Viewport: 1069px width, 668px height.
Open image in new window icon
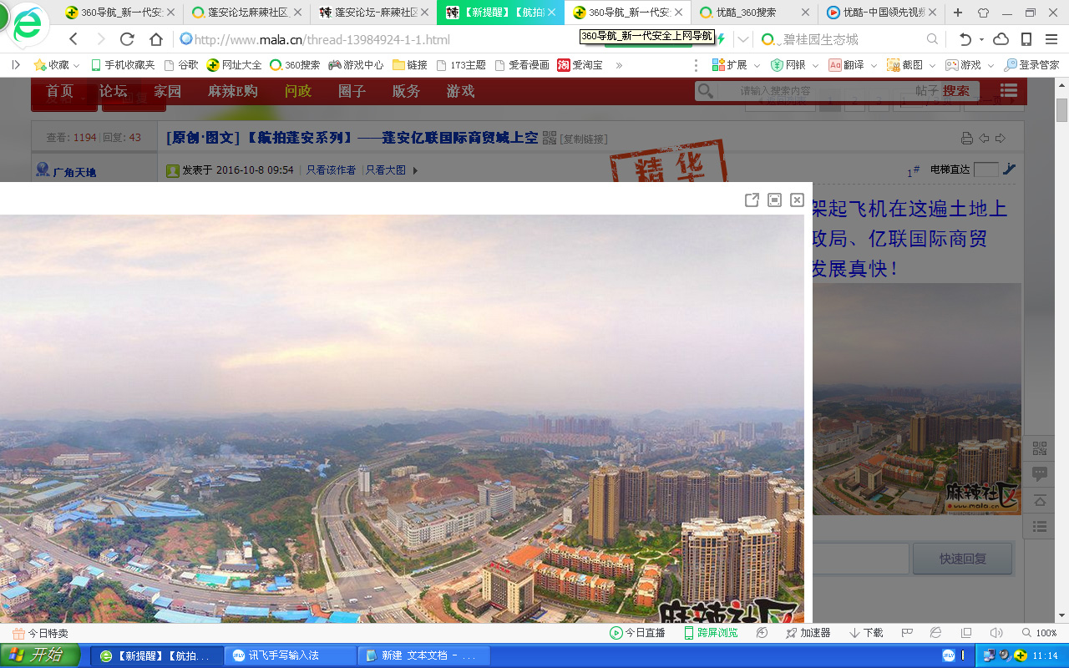[x=752, y=200]
